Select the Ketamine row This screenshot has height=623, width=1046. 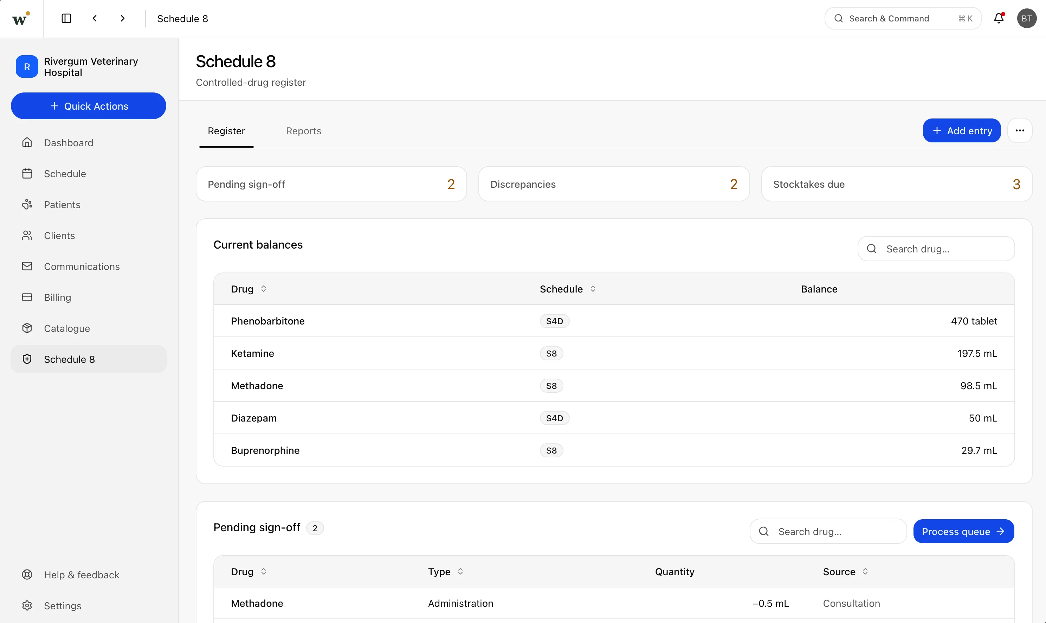614,353
